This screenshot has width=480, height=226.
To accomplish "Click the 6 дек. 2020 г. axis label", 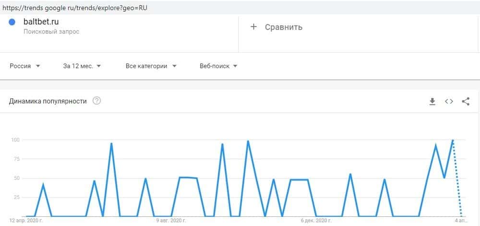I will tap(316, 221).
